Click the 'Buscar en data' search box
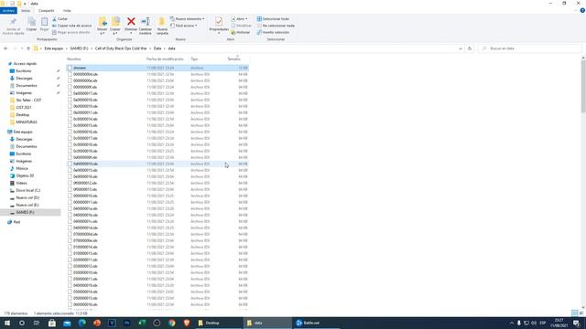Image resolution: width=586 pixels, height=329 pixels. pyautogui.click(x=530, y=48)
